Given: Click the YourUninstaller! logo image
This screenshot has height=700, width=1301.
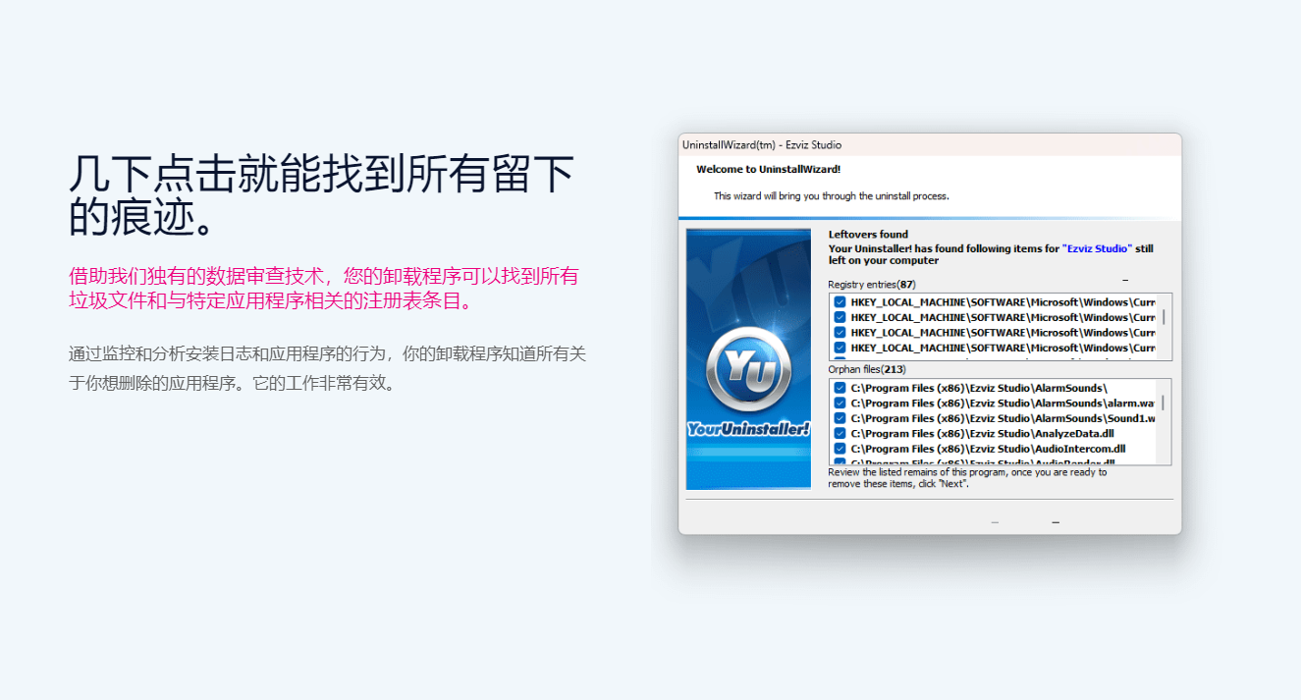Looking at the screenshot, I should point(748,358).
